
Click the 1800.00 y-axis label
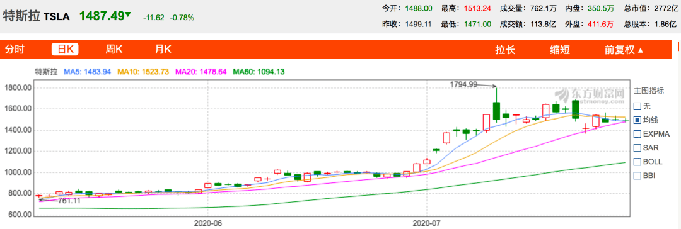click(18, 88)
